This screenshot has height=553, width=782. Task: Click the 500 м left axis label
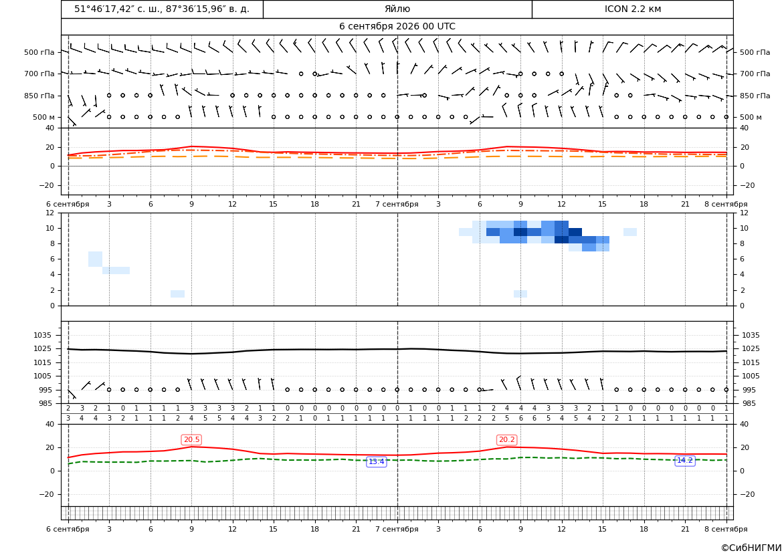coord(44,117)
